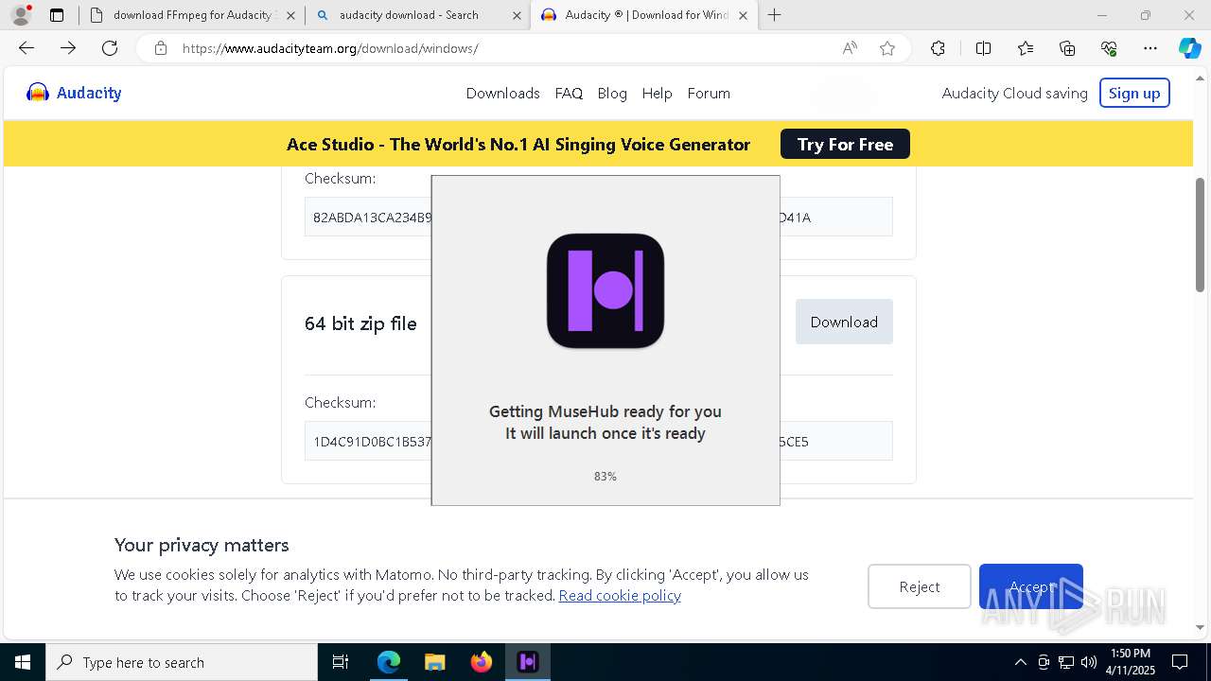Image resolution: width=1211 pixels, height=681 pixels.
Task: Accept analytics cookies
Action: (x=1030, y=586)
